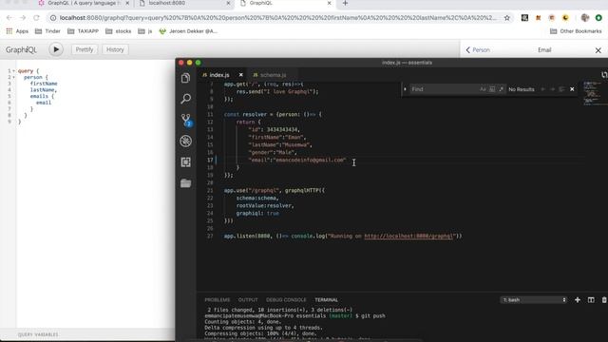Switch to the schema.js editor tab
This screenshot has width=608, height=342.
coord(273,75)
